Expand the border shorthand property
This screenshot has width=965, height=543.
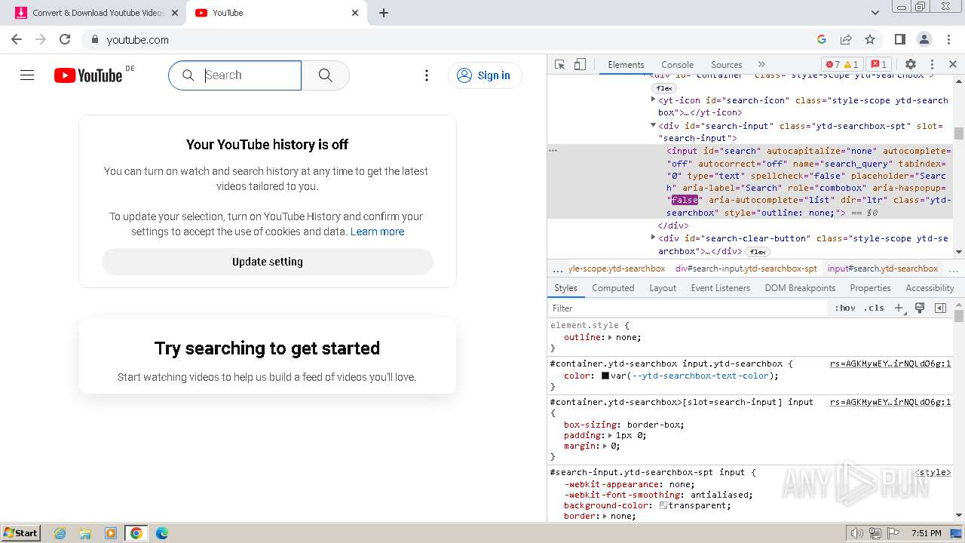(605, 516)
